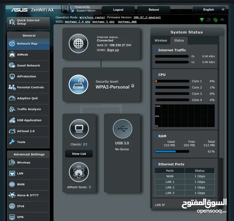Click the AiProtection shield icon
Screen dimensions: 234x221
click(12, 76)
